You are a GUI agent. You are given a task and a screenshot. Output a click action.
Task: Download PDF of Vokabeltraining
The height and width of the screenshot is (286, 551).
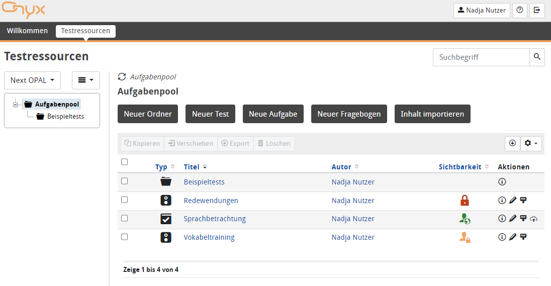[523, 237]
